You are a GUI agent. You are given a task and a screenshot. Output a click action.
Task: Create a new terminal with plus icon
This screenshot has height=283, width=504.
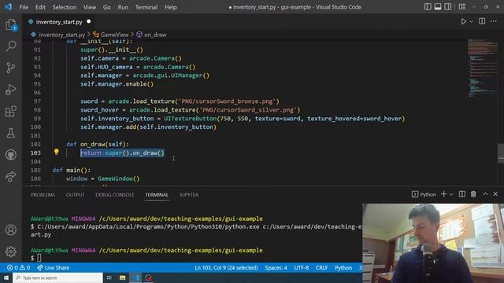pyautogui.click(x=443, y=194)
